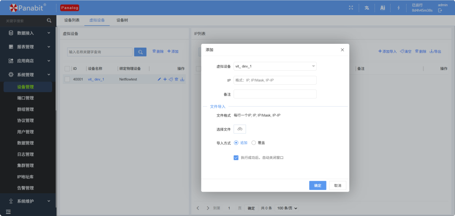Toggle 执行成功后，自动关闭窗口 checkbox
The image size is (455, 216).
236,158
